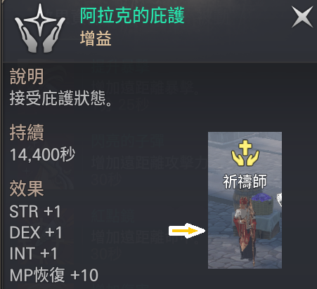Click the 阿拉克的庇護 title text
This screenshot has height=289, width=317.
pos(132,15)
